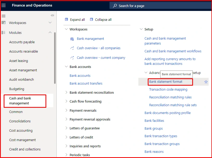The width and height of the screenshot is (212, 158).
Task: Open Add reporting currency amounts link
Action: (x=170, y=61)
